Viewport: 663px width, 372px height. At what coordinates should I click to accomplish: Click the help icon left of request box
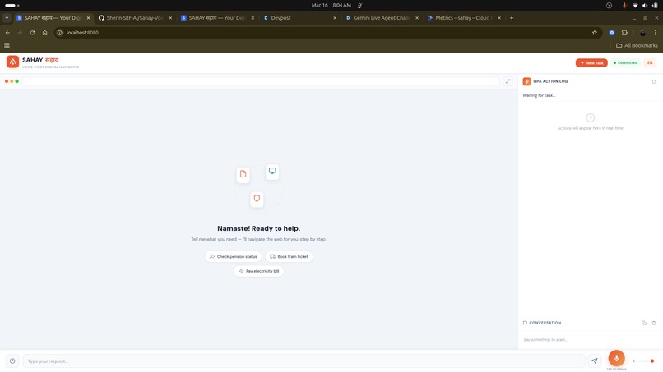(x=12, y=361)
